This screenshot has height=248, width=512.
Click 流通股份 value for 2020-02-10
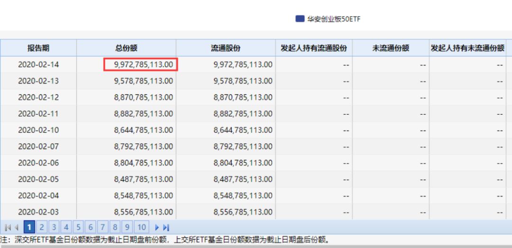pyautogui.click(x=243, y=130)
